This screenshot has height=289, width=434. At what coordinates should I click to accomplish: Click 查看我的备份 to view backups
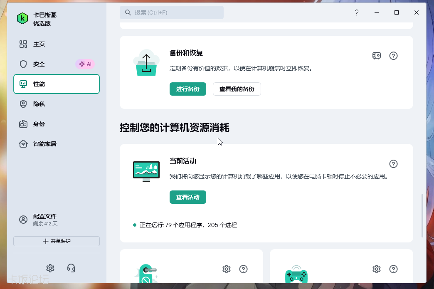[237, 89]
